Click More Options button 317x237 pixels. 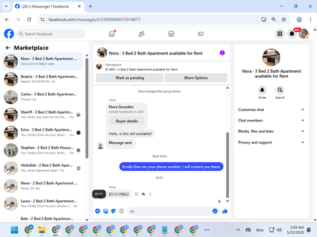(196, 78)
